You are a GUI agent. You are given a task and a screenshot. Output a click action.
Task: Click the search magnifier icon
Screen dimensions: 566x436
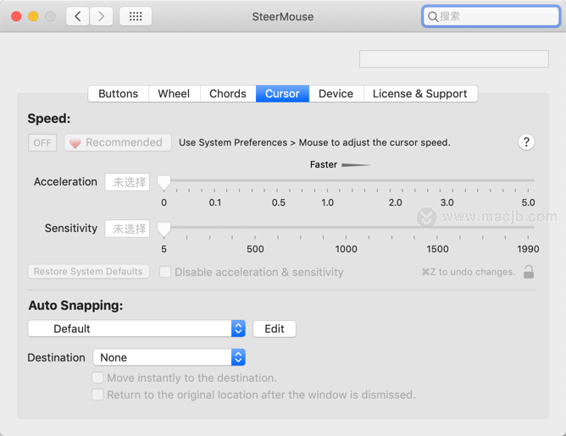pos(433,16)
